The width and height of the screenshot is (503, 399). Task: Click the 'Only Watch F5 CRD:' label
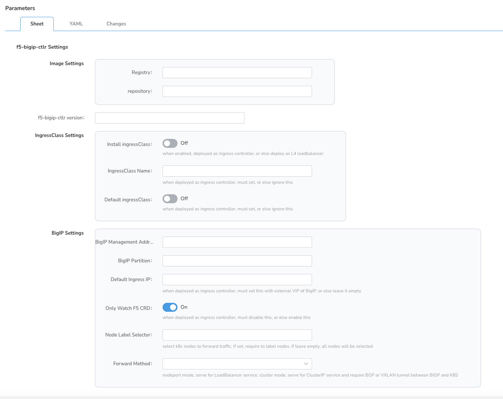pos(129,308)
